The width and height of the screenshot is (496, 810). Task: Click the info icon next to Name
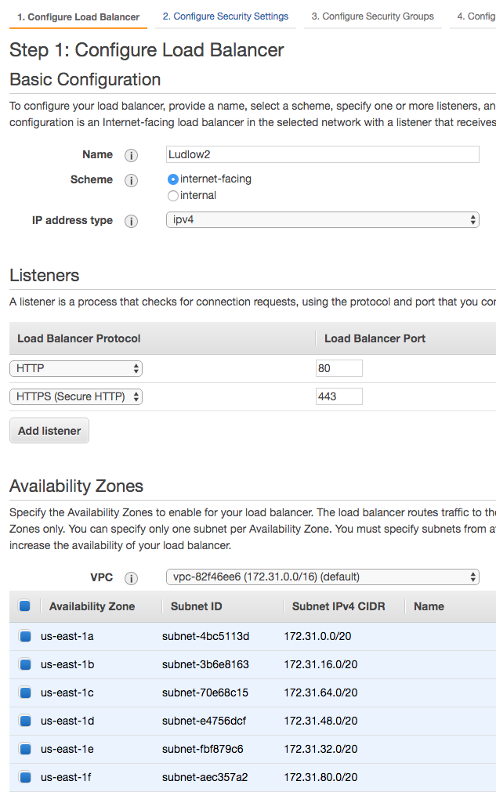click(x=132, y=155)
